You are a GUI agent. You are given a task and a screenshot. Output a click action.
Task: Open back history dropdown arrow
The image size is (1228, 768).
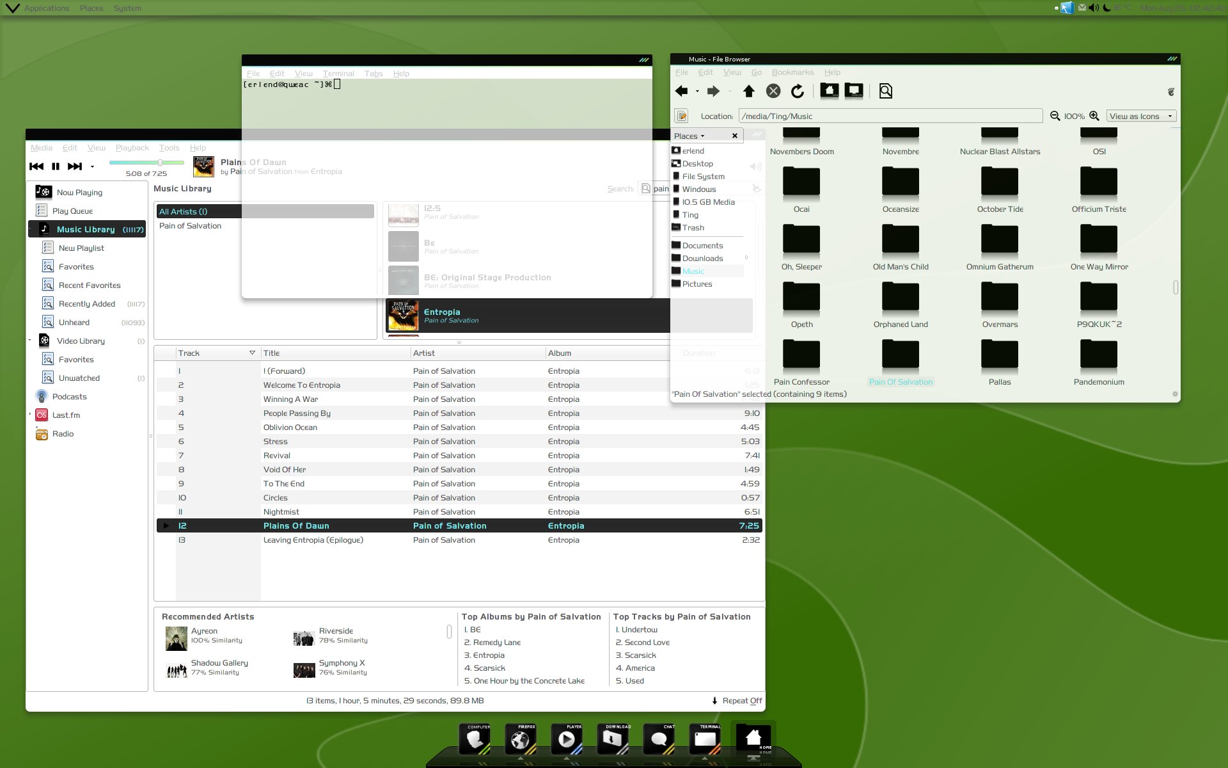point(697,92)
